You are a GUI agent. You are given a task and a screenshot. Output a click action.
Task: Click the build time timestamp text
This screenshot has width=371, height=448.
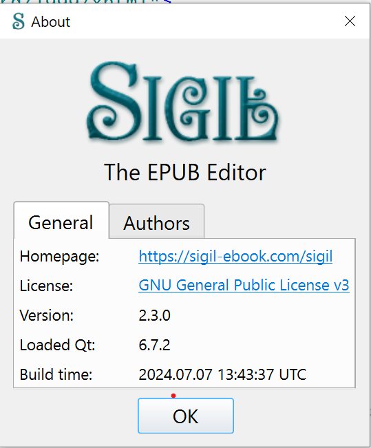(x=222, y=374)
